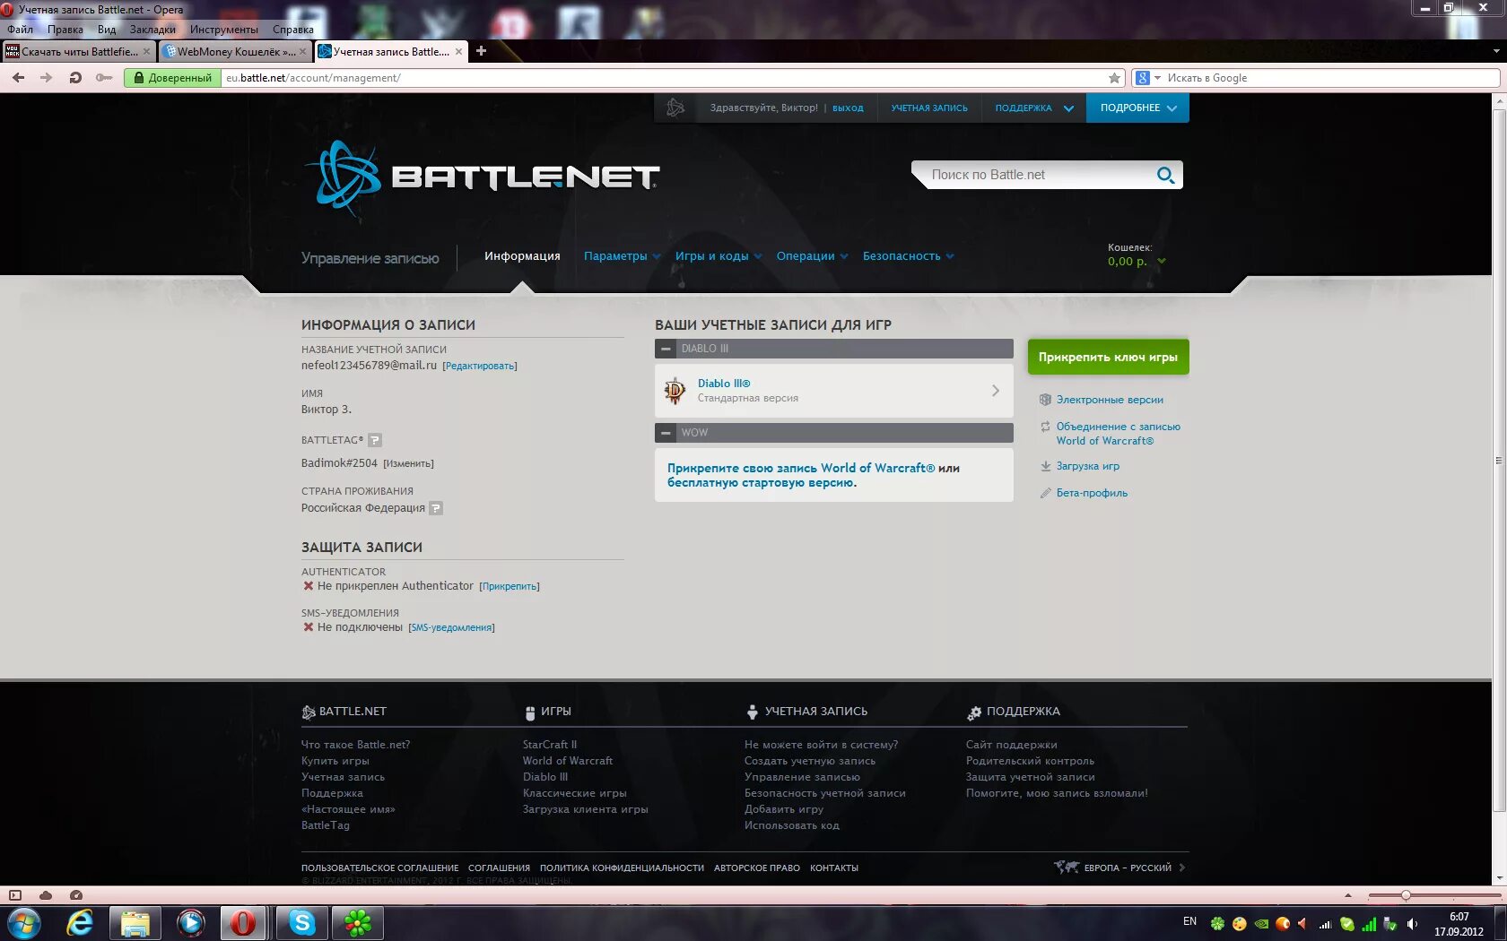
Task: Open the Diablo III Стандартная версия entry
Action: (x=833, y=391)
